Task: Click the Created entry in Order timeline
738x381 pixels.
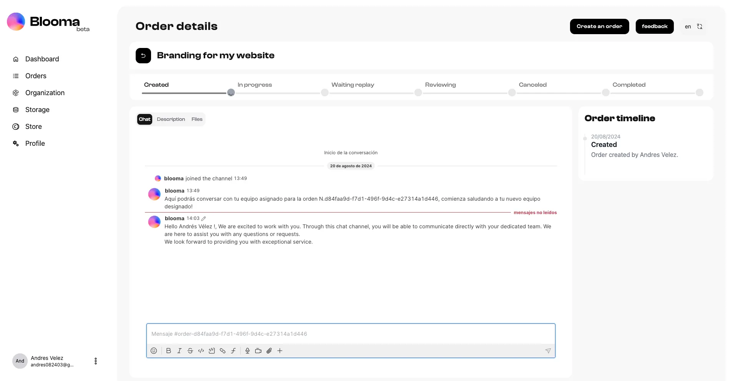Action: tap(604, 145)
